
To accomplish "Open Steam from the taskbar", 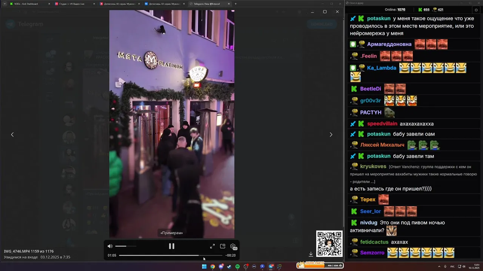I will pyautogui.click(x=229, y=266).
